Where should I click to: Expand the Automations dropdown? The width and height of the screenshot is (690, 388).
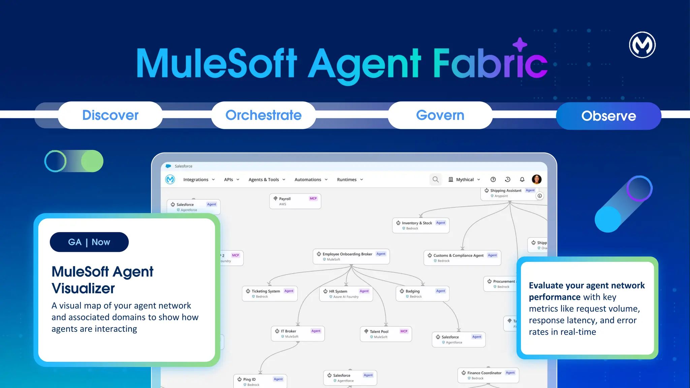pos(311,180)
